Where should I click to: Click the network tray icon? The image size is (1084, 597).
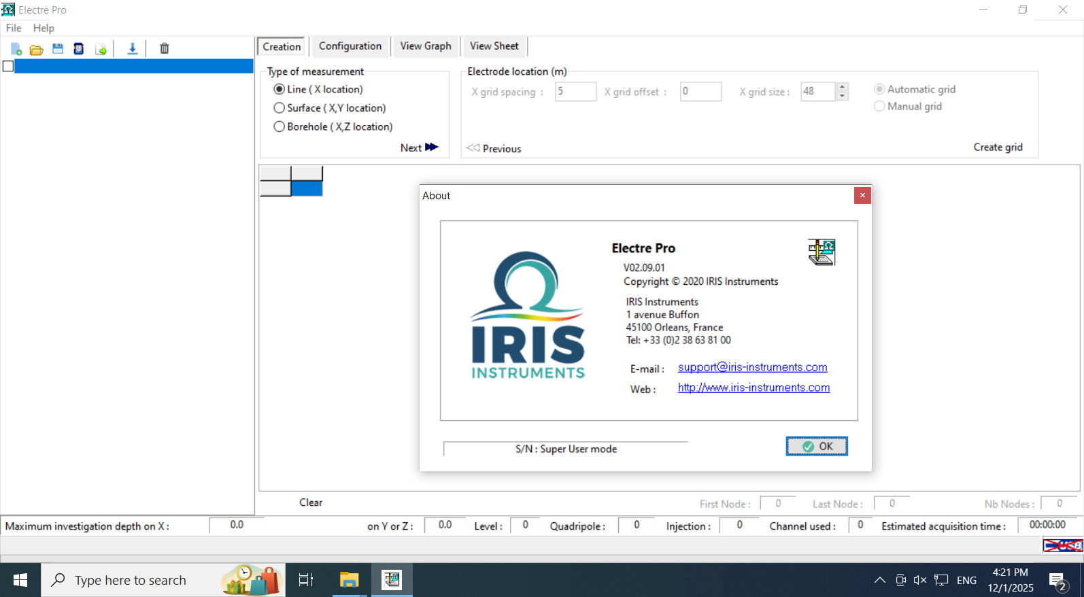pos(941,580)
